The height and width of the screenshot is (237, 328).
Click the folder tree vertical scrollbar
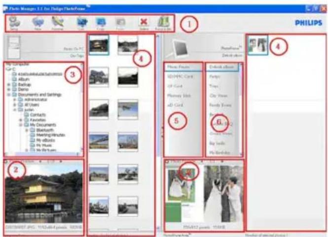82,107
